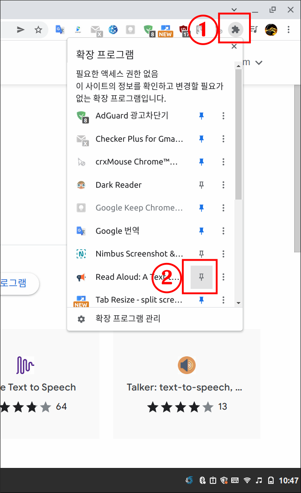Image resolution: width=301 pixels, height=493 pixels.
Task: Click the uBlock red shield toolbar icon
Action: pos(184,31)
